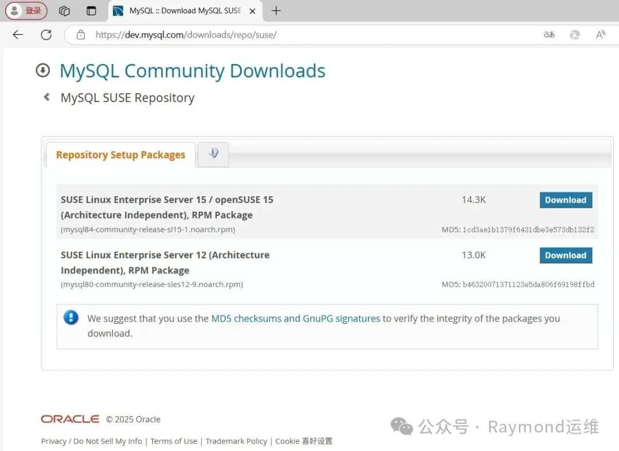Click the download circle icon by the heading
This screenshot has height=451, width=619.
(x=42, y=70)
